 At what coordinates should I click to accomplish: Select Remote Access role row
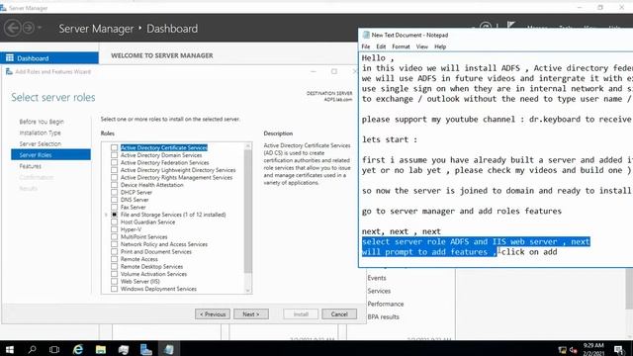click(x=139, y=259)
